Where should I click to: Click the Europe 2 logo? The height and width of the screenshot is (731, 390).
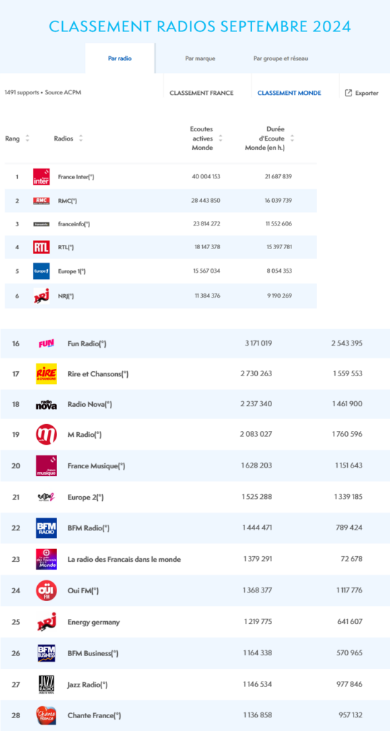coord(46,497)
